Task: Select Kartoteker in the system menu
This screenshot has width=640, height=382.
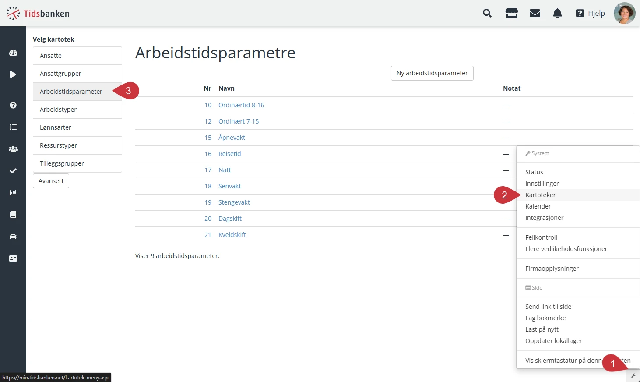Action: [x=541, y=195]
